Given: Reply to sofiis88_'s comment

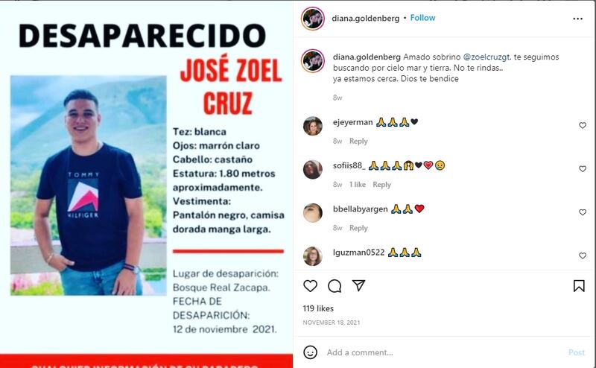Looking at the screenshot, I should (381, 185).
